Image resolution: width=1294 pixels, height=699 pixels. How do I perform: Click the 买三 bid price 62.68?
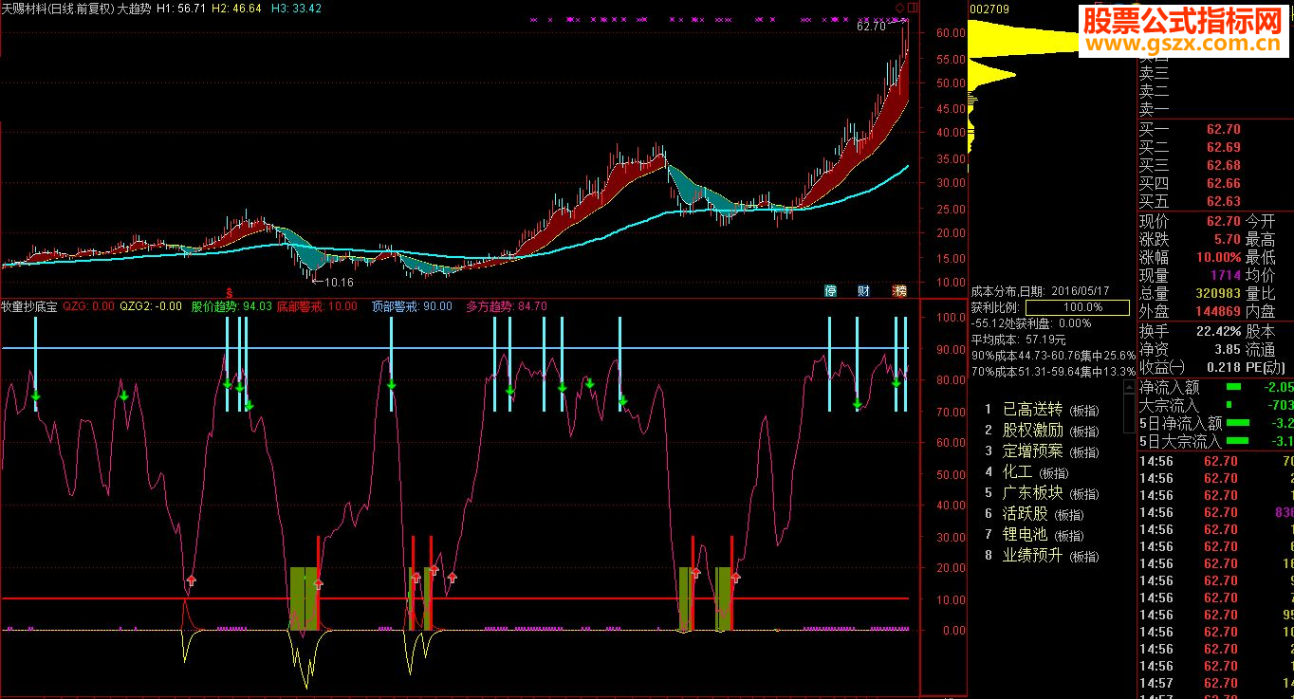pos(1223,165)
